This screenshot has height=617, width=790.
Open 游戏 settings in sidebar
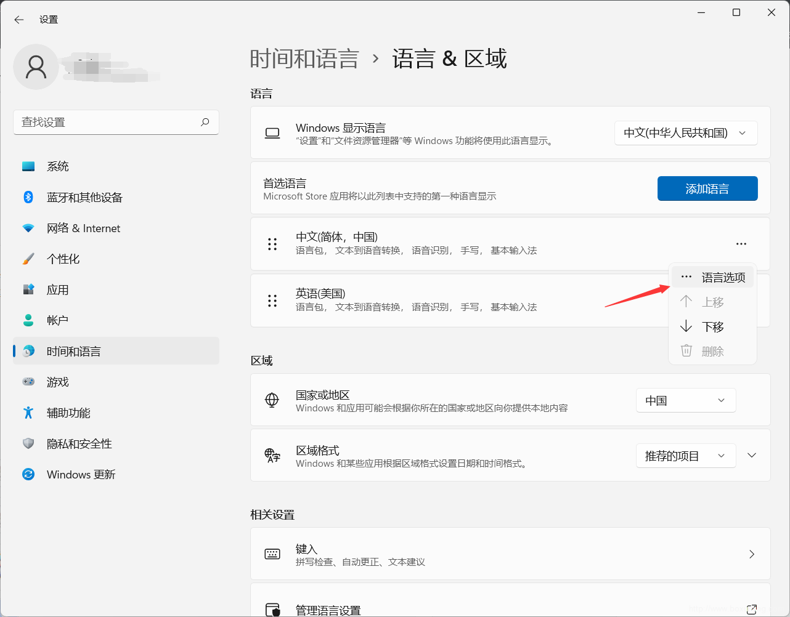(x=116, y=382)
